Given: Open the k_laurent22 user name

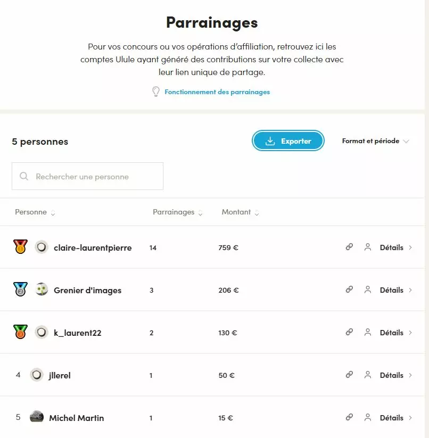Looking at the screenshot, I should (77, 333).
